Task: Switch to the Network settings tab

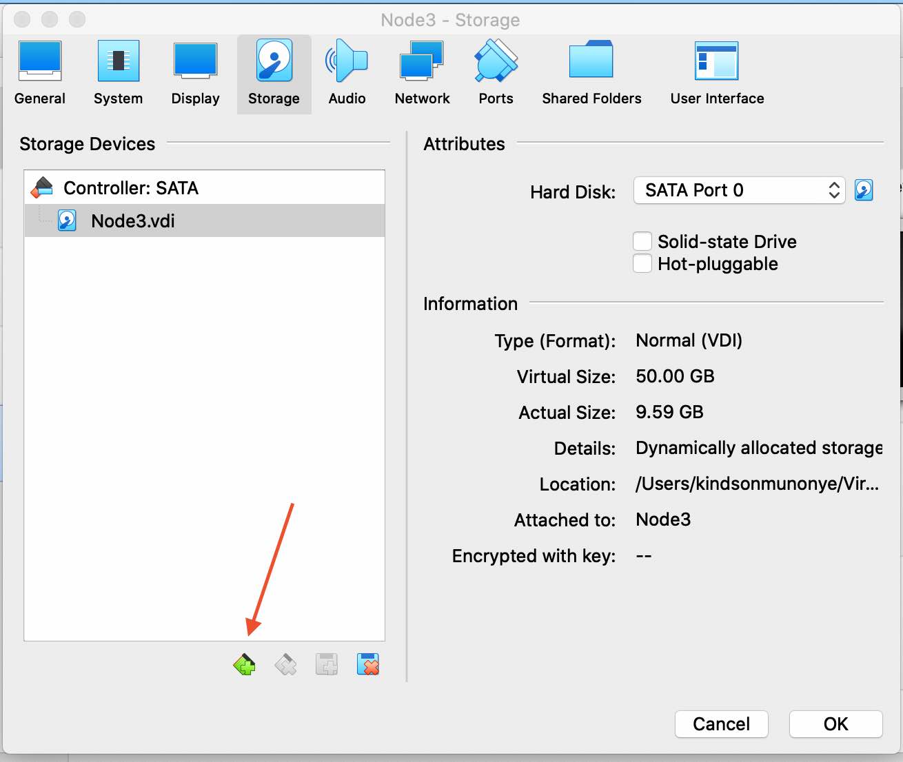Action: point(422,73)
